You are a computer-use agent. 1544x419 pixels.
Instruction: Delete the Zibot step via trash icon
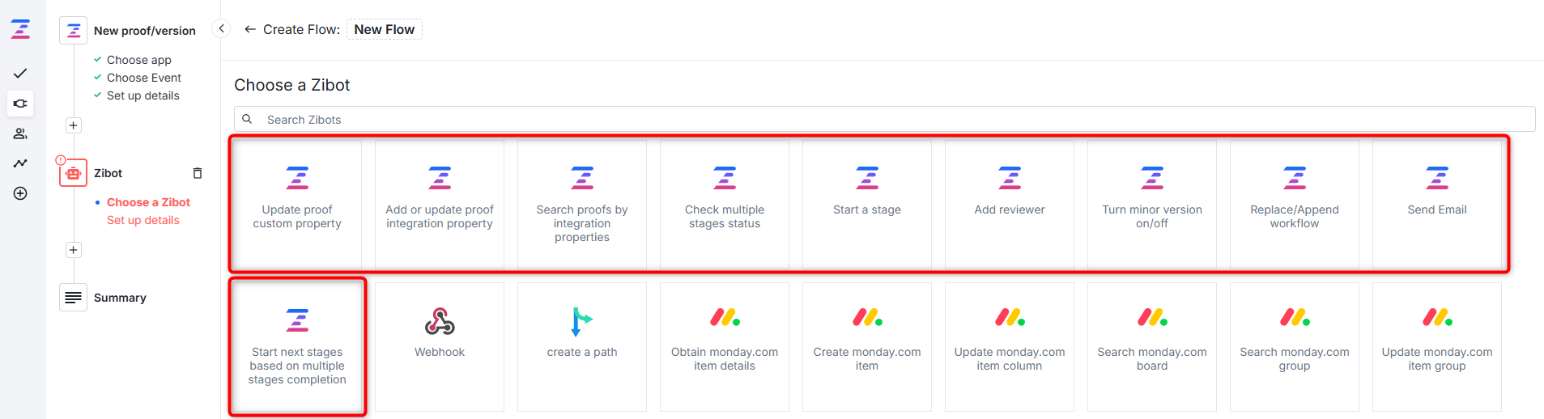click(x=198, y=173)
